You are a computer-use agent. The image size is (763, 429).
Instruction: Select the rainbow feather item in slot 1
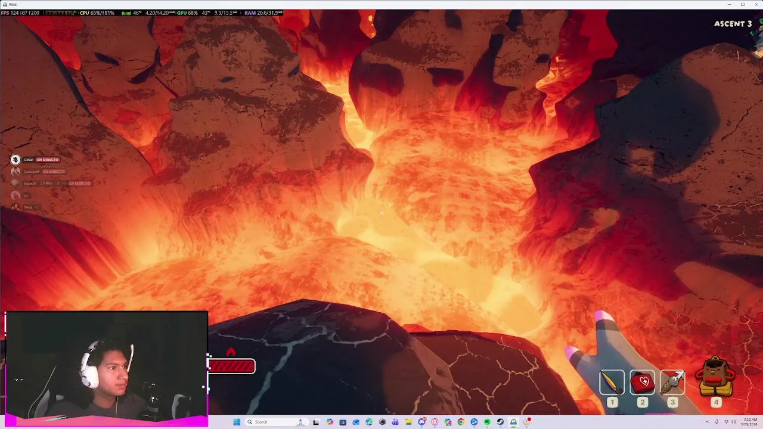coord(612,382)
